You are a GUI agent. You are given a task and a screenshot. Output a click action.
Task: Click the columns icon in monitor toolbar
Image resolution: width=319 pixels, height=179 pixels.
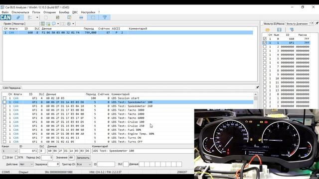coord(63,24)
